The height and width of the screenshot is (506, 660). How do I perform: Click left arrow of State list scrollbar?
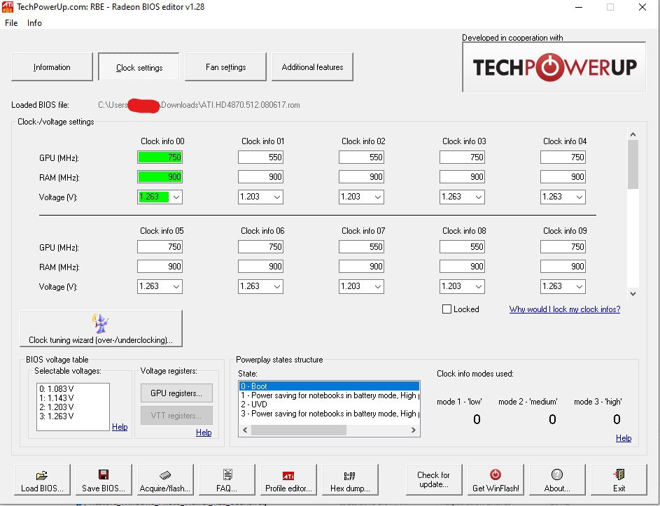pyautogui.click(x=245, y=430)
